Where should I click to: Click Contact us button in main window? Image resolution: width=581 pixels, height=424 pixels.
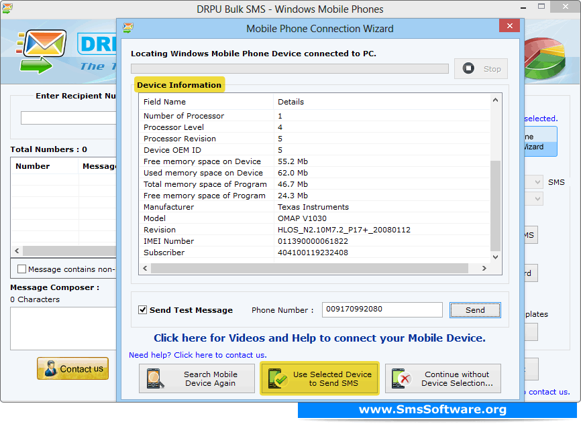72,368
